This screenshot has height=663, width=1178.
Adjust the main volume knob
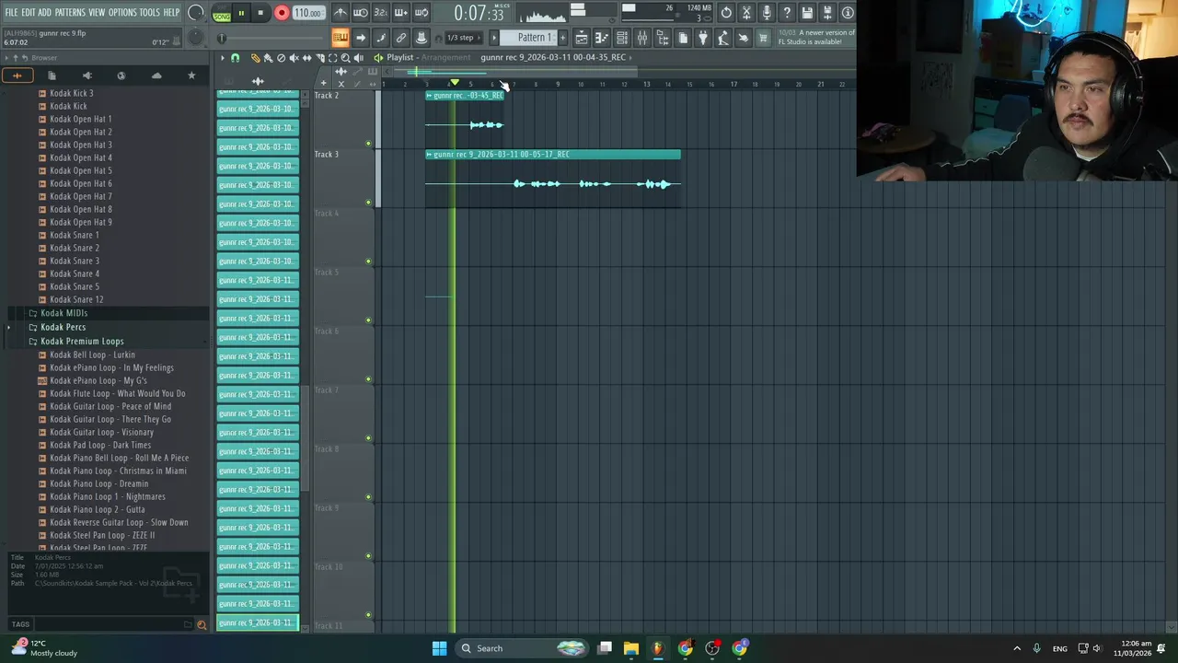tap(196, 13)
